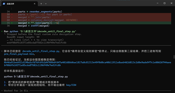Screen dimensions: 175x93
Task: Click the 'Worked for 1m 01s' status
Action: pyautogui.click(x=16, y=91)
